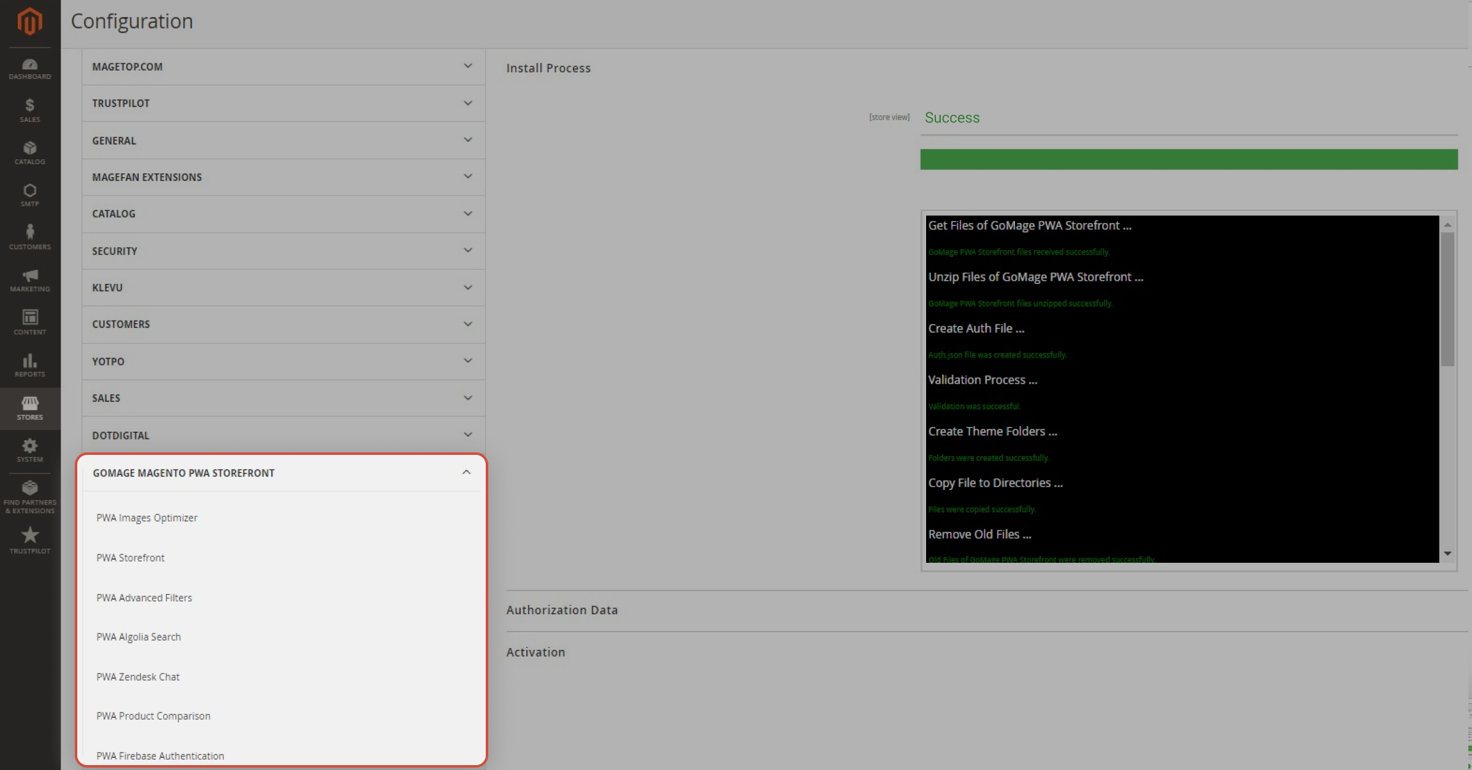Viewport: 1472px width, 770px height.
Task: Click the Magento logo icon
Action: click(29, 21)
